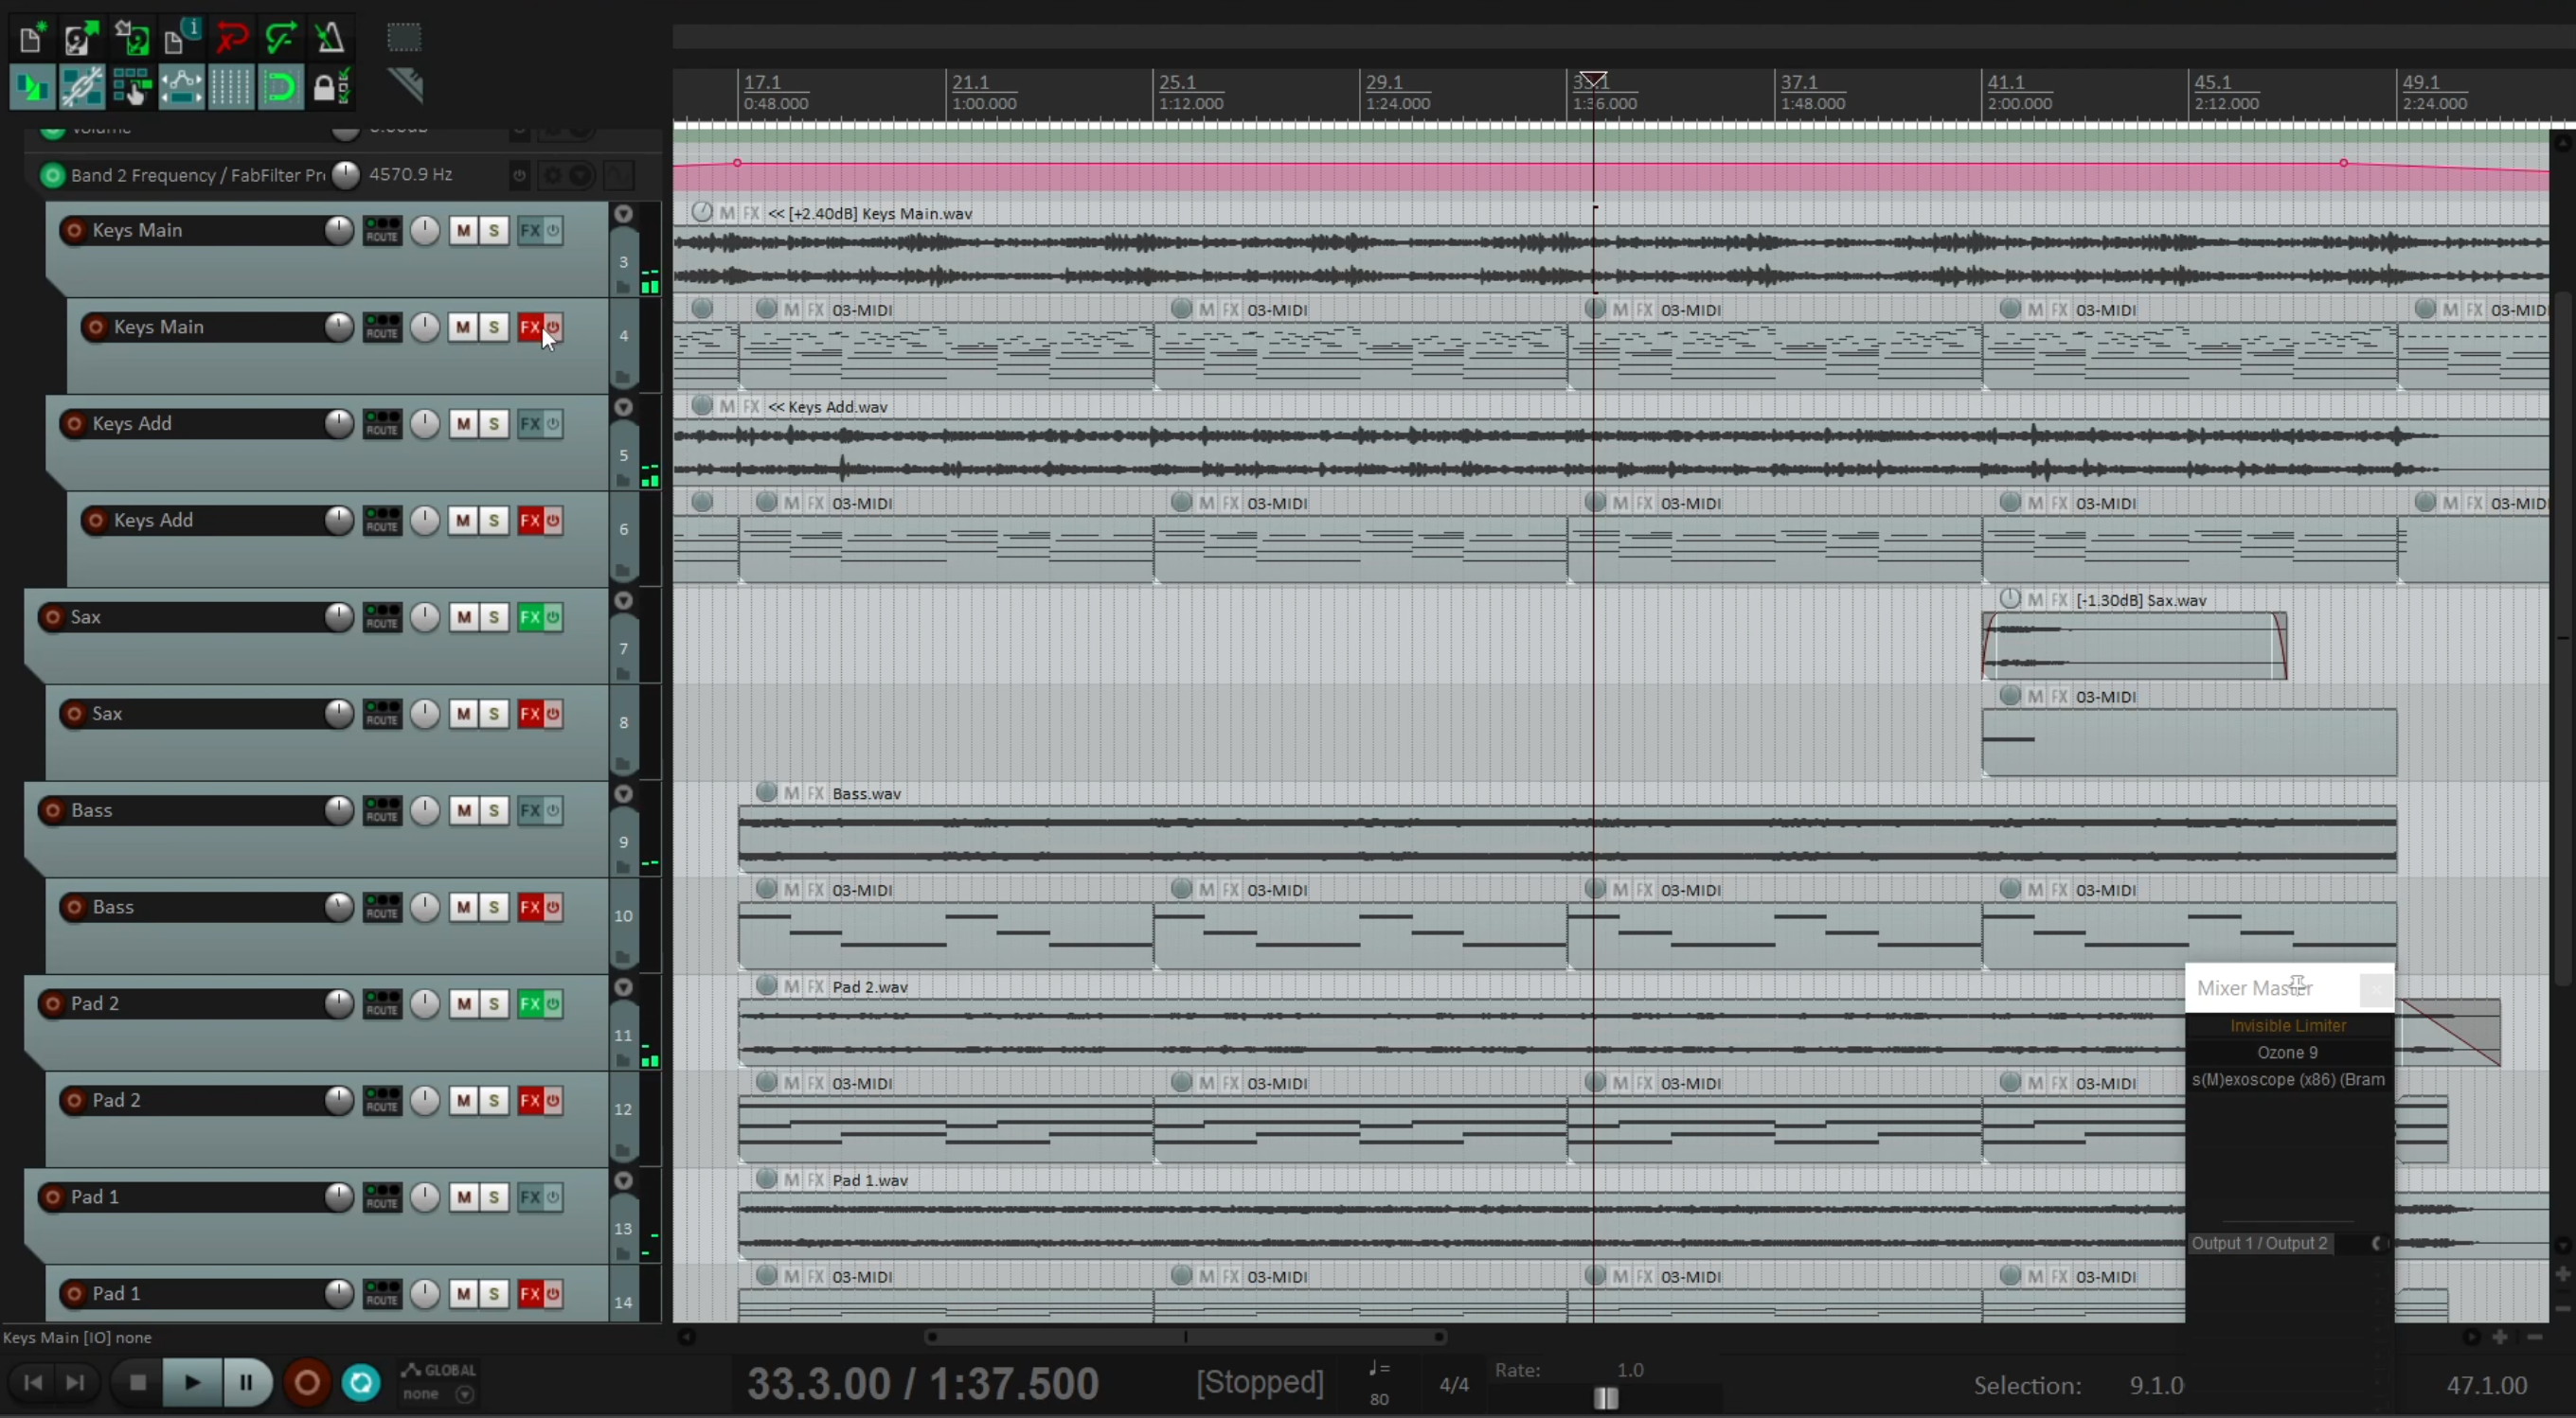The height and width of the screenshot is (1418, 2576).
Task: Click the playrate slider handle
Action: [1606, 1398]
